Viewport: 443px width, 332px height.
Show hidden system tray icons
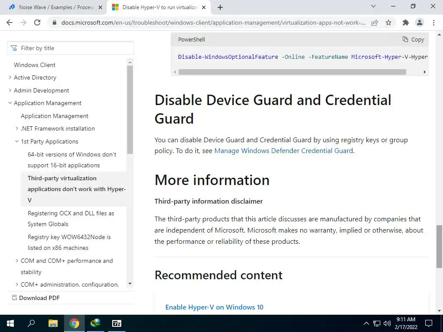click(366, 323)
